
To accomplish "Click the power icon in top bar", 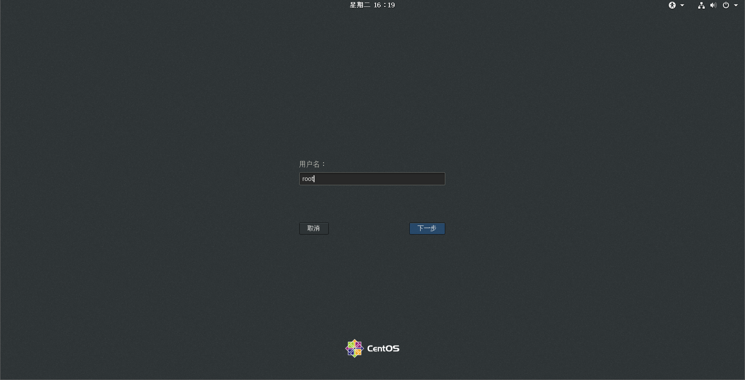I will coord(726,5).
